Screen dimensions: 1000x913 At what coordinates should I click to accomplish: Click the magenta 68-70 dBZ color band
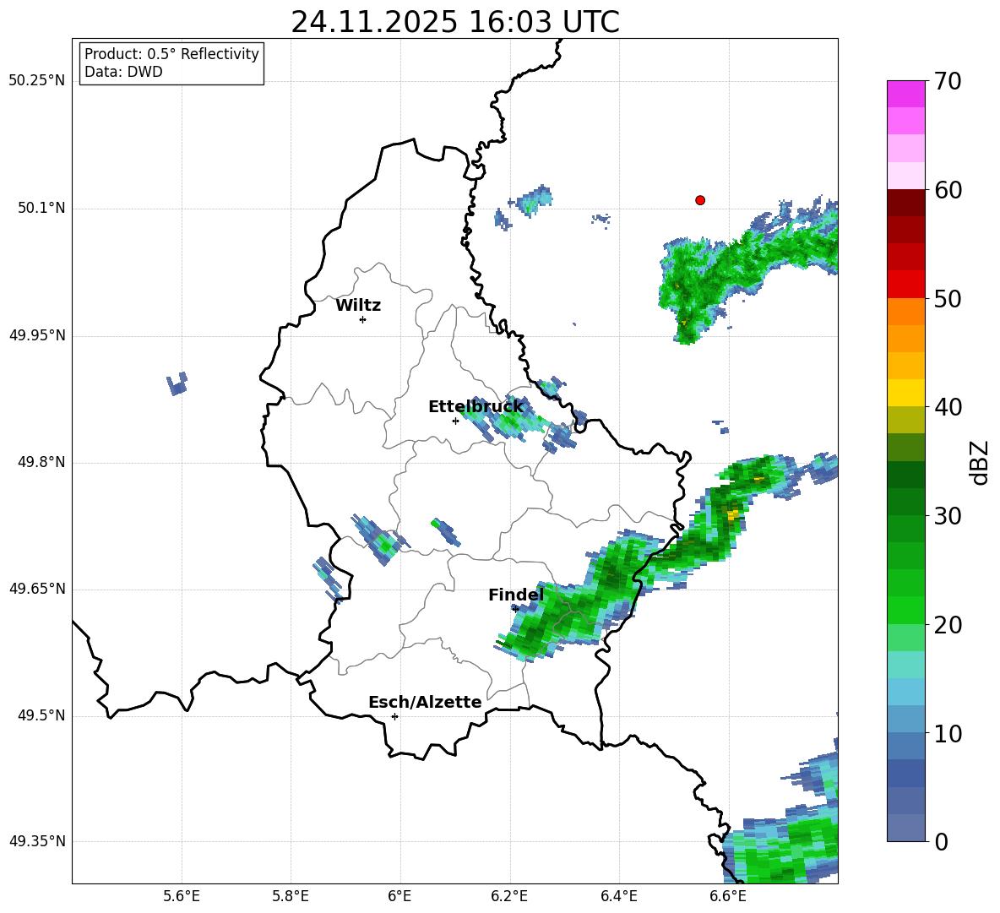pyautogui.click(x=906, y=94)
